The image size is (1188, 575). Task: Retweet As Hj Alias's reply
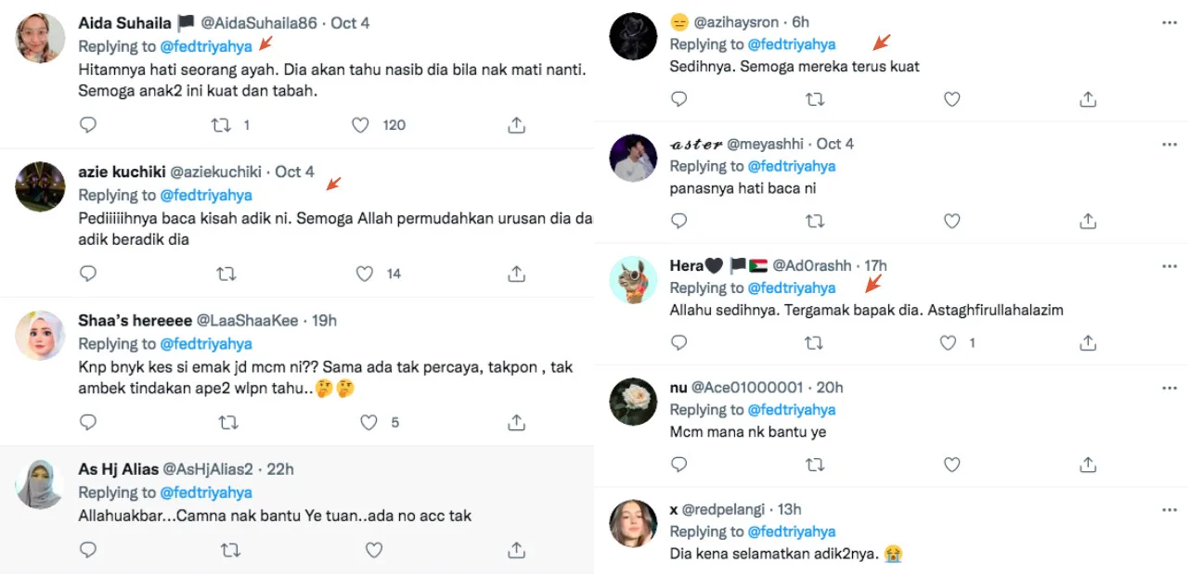tap(229, 551)
